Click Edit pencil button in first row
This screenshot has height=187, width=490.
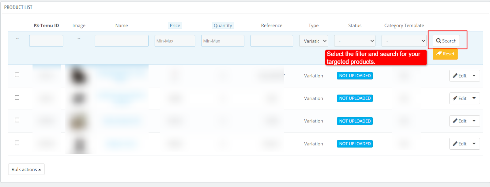pyautogui.click(x=459, y=76)
